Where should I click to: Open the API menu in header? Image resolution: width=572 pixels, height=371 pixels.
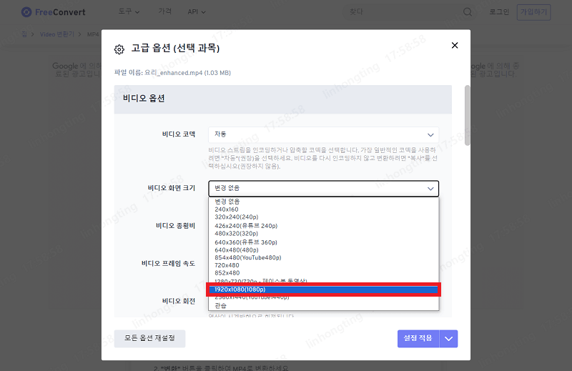[197, 12]
